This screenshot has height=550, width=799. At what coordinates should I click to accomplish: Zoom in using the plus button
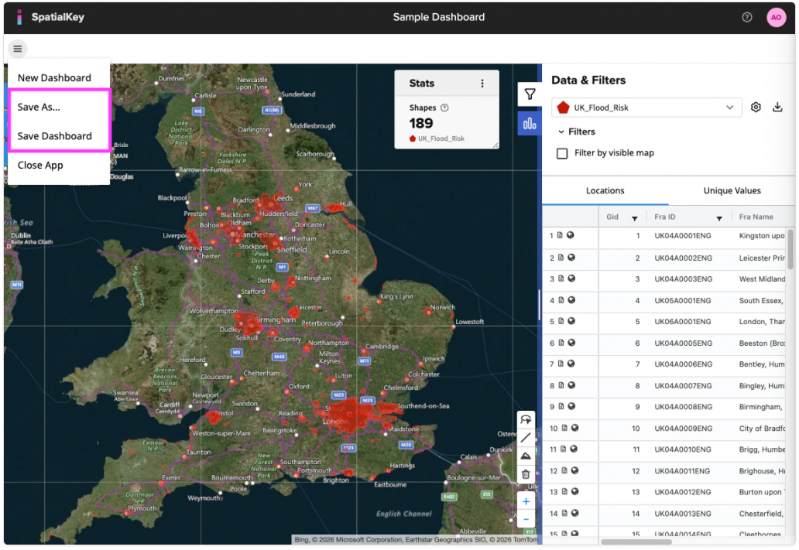pos(526,501)
